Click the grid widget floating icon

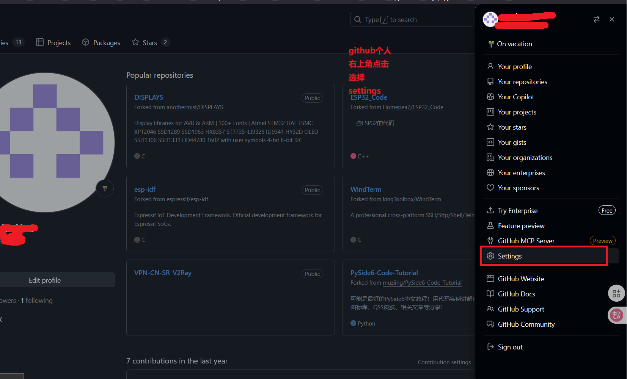(616, 293)
